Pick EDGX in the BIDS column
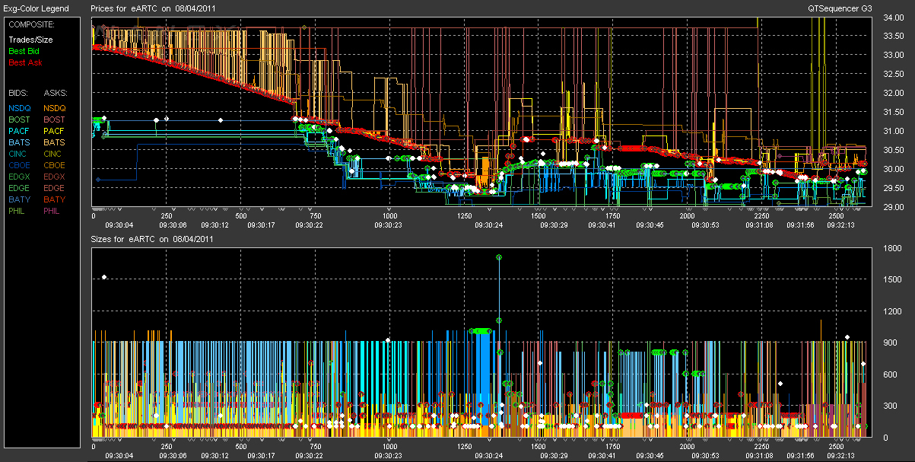915x462 pixels. [20, 177]
